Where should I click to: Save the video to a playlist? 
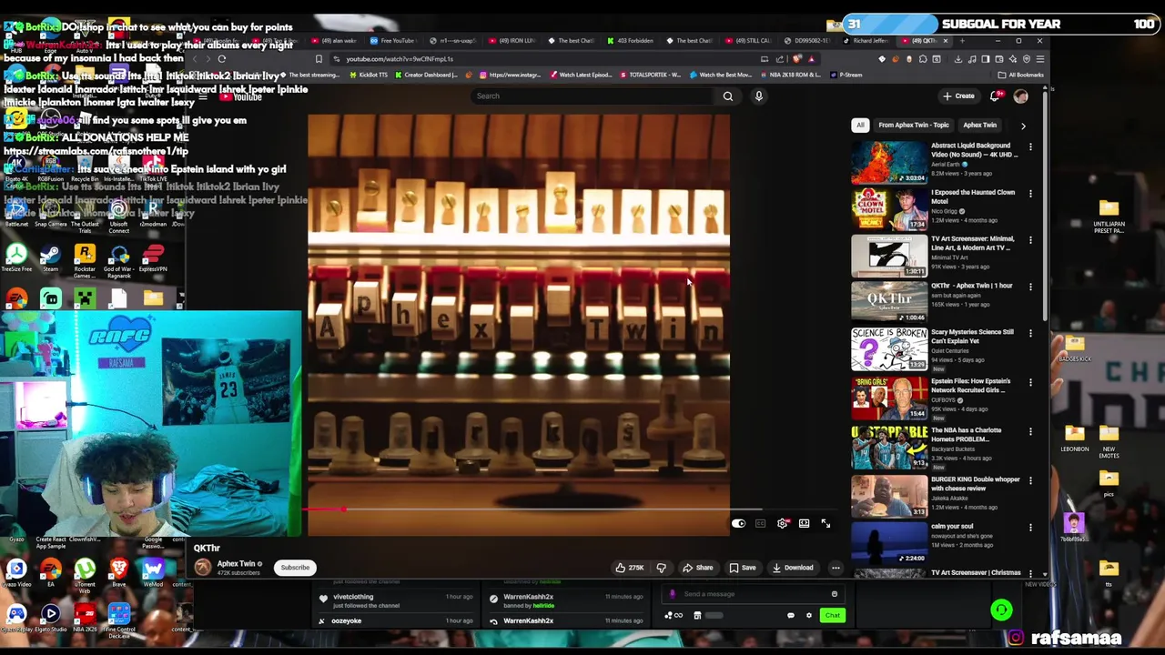pos(743,568)
